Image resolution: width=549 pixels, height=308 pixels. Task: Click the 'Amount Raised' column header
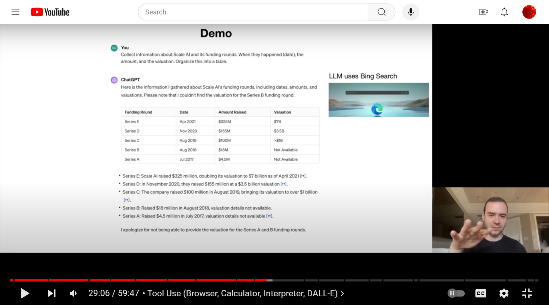point(232,112)
